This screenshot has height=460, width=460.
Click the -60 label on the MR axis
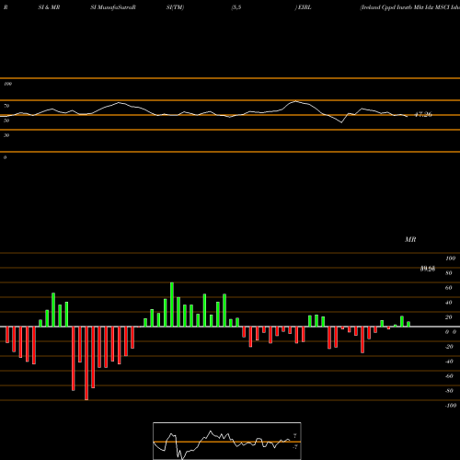tap(449, 376)
